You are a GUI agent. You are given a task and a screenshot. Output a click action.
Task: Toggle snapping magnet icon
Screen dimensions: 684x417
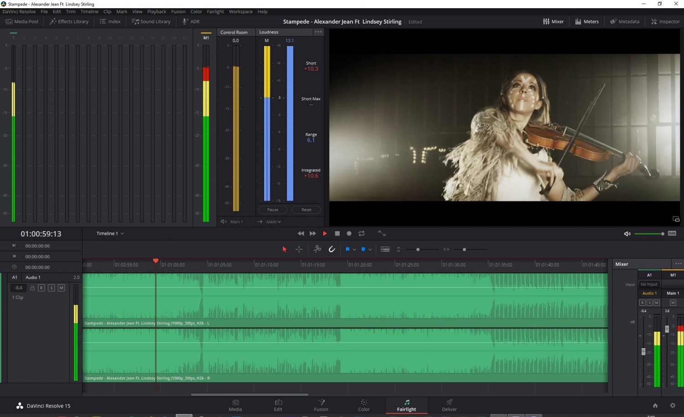click(332, 249)
